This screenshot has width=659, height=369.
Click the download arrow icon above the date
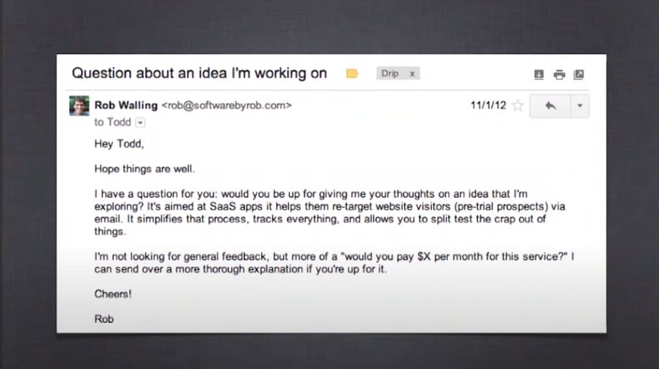point(539,75)
